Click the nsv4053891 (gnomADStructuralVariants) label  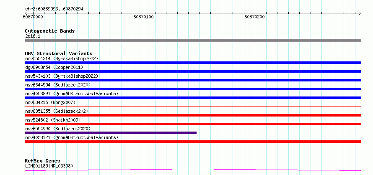coord(72,94)
